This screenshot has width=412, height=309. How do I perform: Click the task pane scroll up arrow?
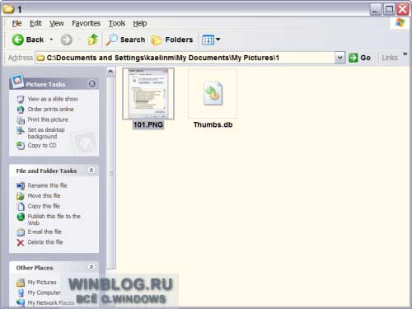(x=110, y=73)
